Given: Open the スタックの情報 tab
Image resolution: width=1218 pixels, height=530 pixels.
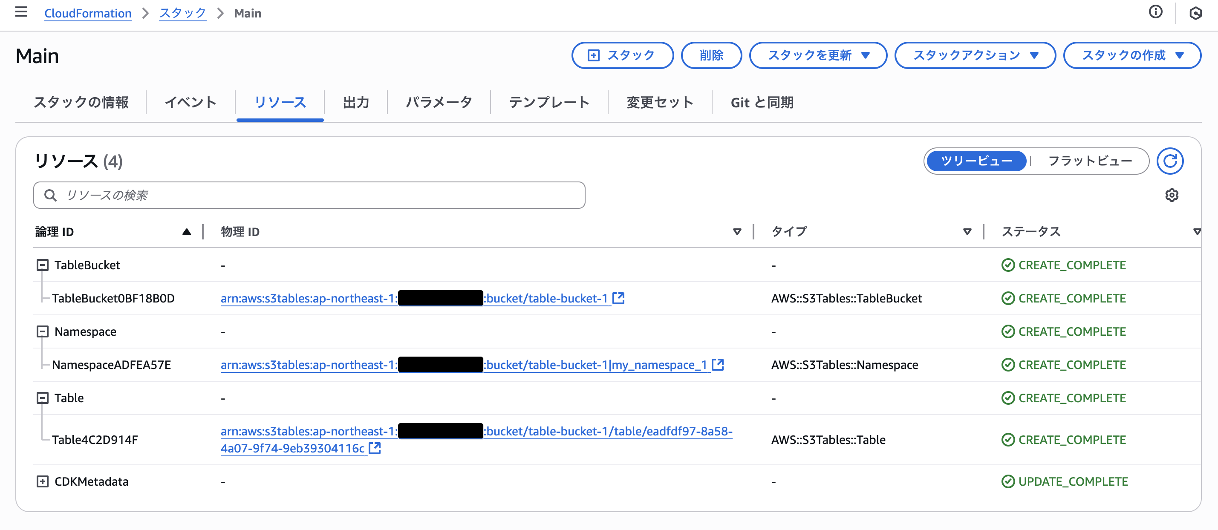Looking at the screenshot, I should coord(81,102).
